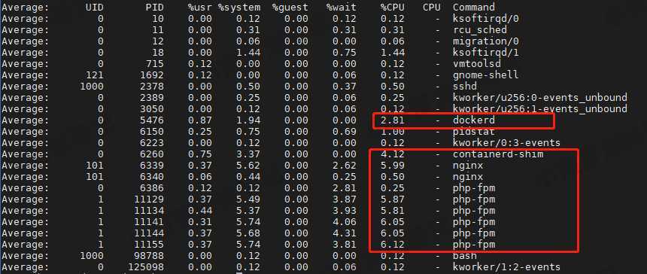This screenshot has width=647, height=274.
Task: Click the 'kworker/1:2-events' command
Action: point(506,267)
